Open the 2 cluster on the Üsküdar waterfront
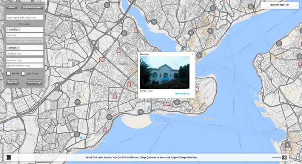Viewport: 302px width, 164px height. (279, 43)
